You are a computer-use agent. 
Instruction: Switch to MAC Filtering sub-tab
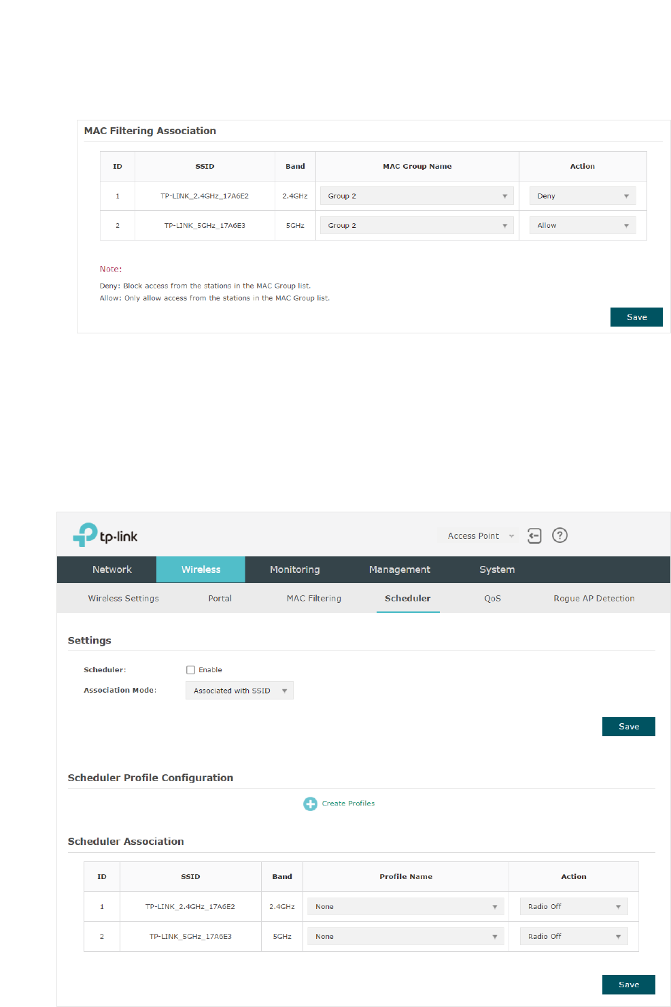314,598
